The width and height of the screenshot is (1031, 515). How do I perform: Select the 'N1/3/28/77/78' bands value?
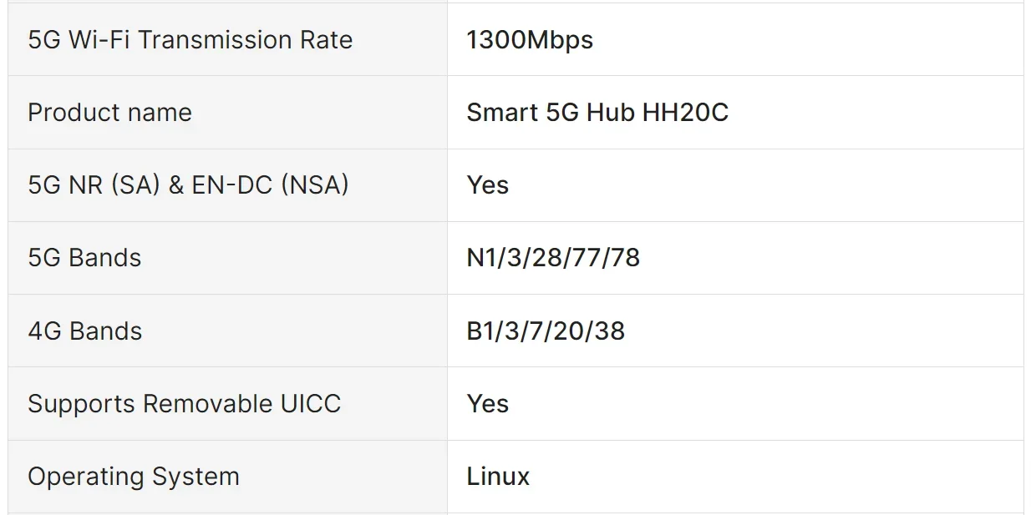click(x=553, y=258)
